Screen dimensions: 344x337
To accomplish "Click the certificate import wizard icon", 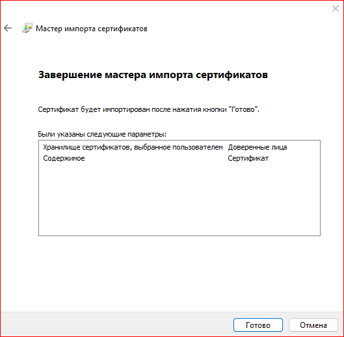I will (x=27, y=28).
